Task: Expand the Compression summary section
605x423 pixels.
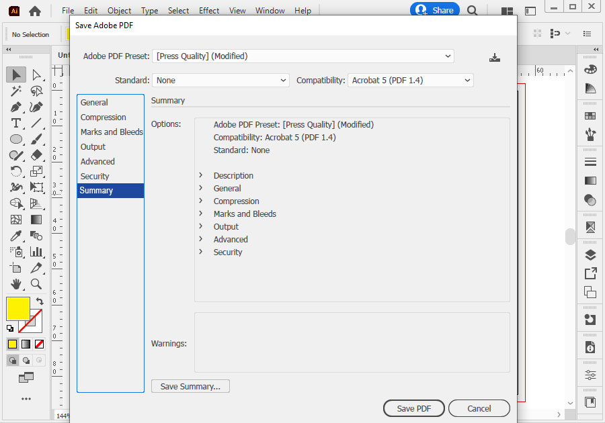Action: tap(200, 201)
